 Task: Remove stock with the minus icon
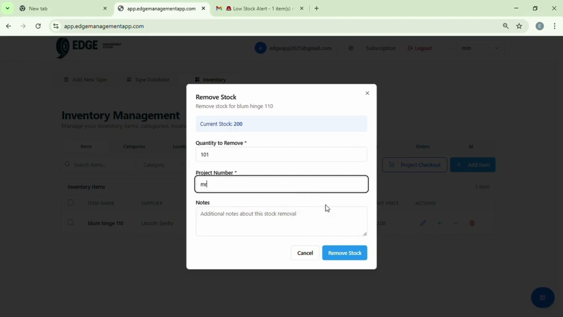pyautogui.click(x=456, y=223)
